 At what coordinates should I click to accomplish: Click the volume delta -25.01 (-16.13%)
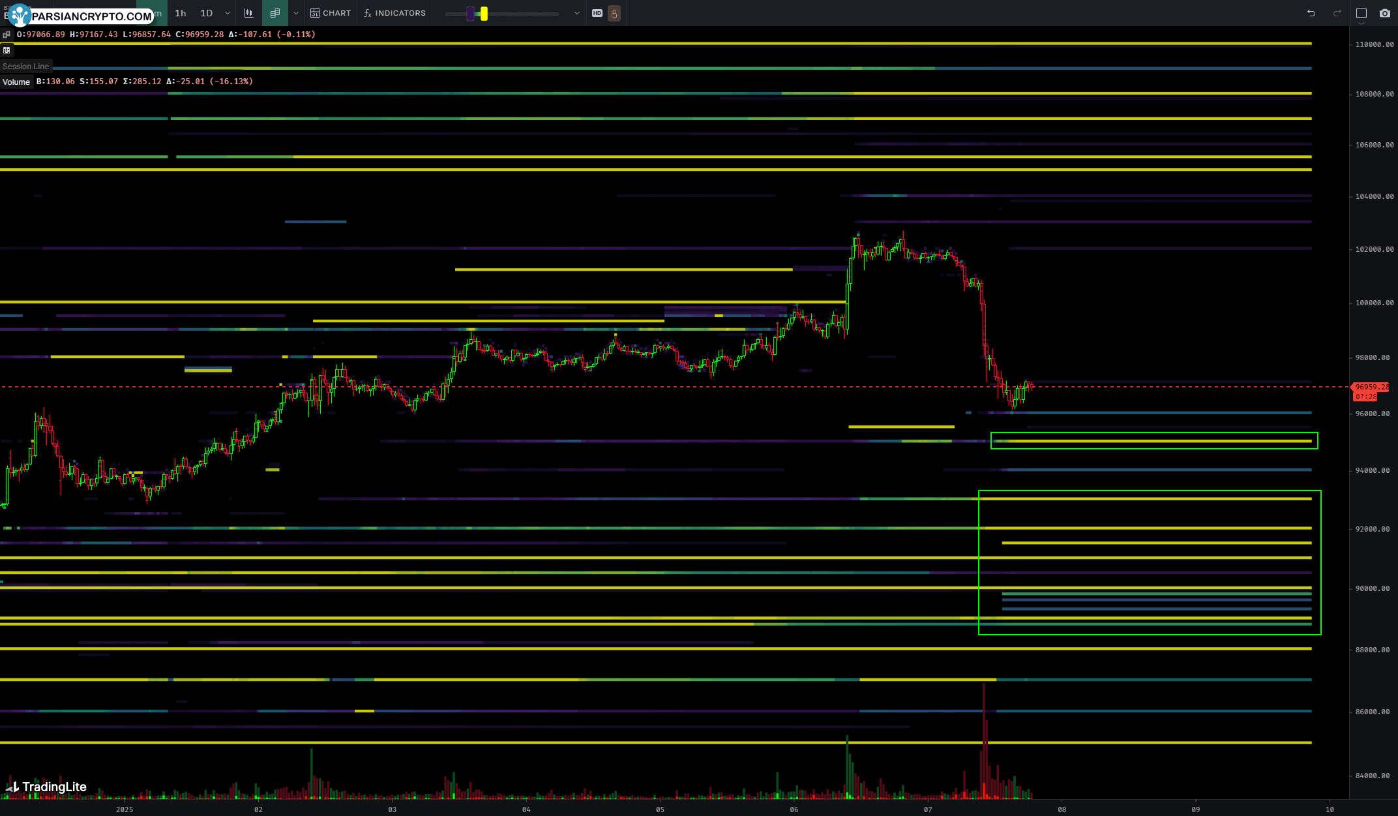(210, 82)
